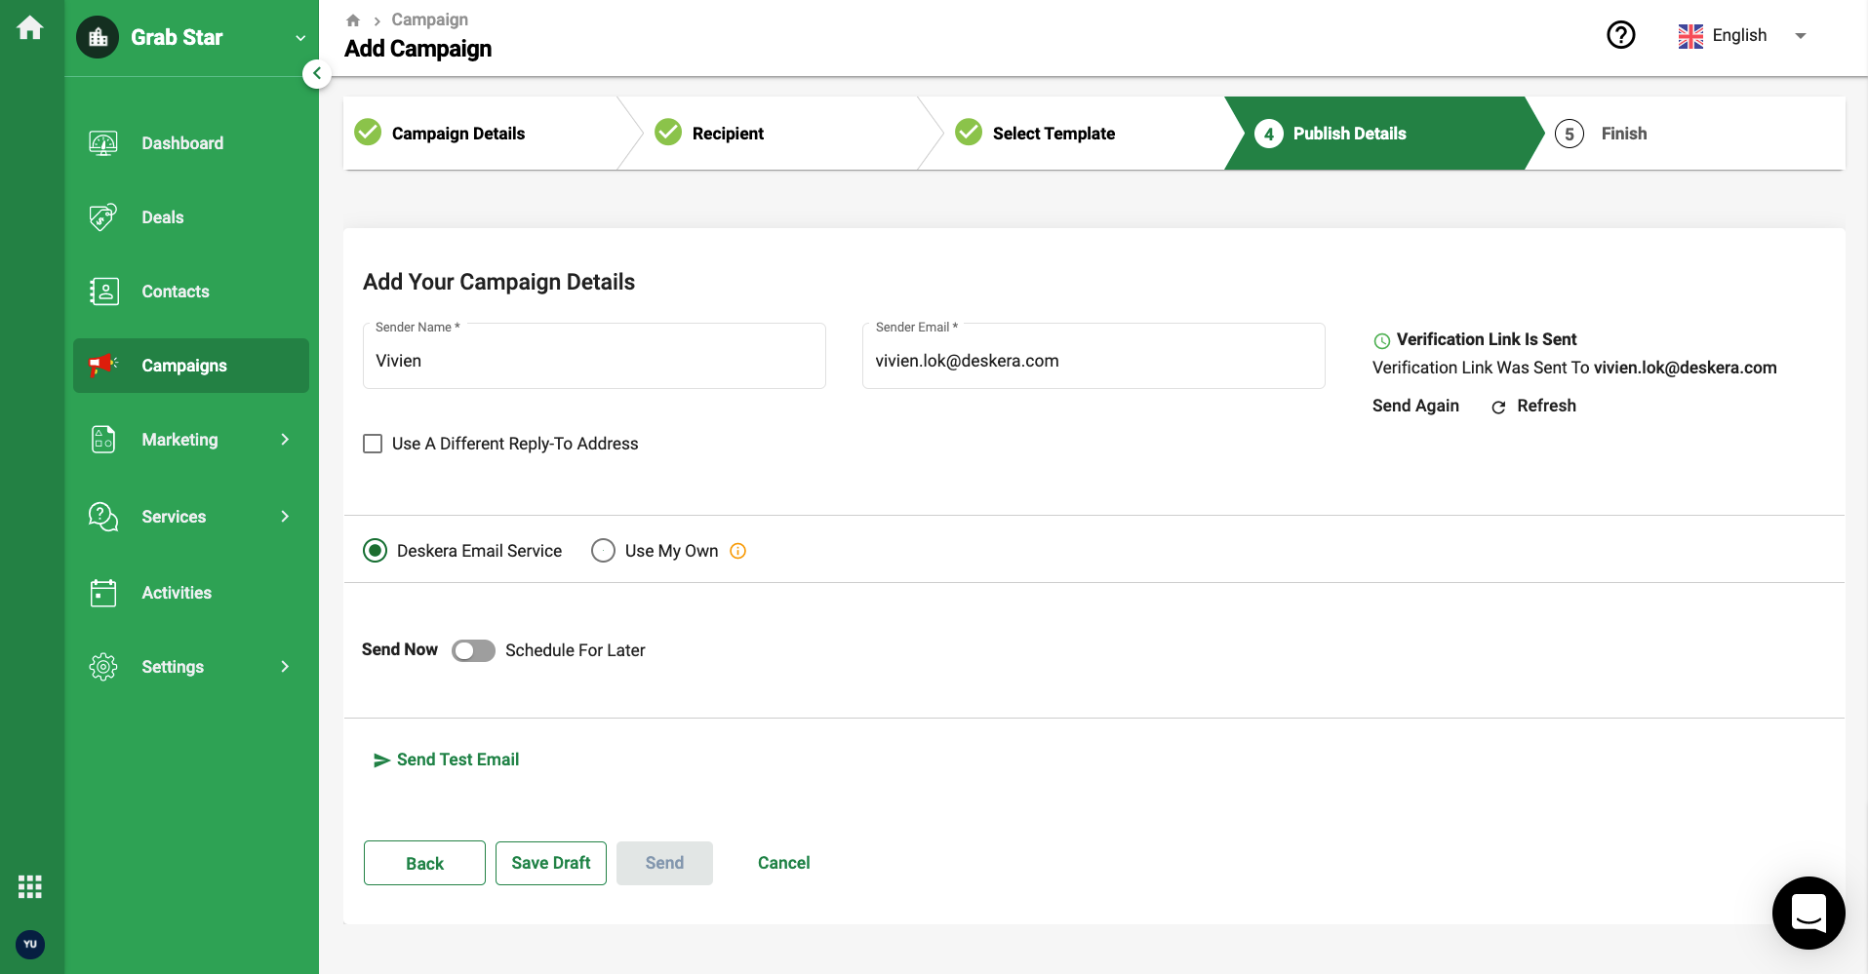Click the Save Draft button
The height and width of the screenshot is (974, 1868).
(x=551, y=863)
